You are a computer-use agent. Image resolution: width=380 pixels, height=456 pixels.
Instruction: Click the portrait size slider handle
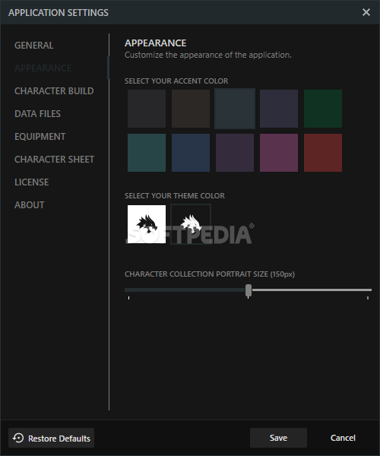click(249, 290)
